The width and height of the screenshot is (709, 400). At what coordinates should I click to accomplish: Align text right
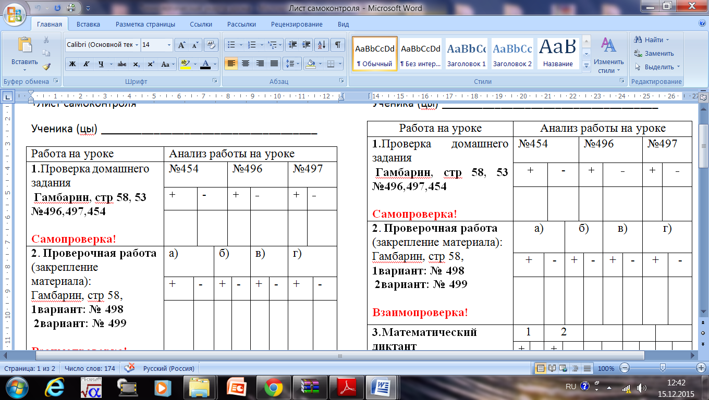click(260, 64)
